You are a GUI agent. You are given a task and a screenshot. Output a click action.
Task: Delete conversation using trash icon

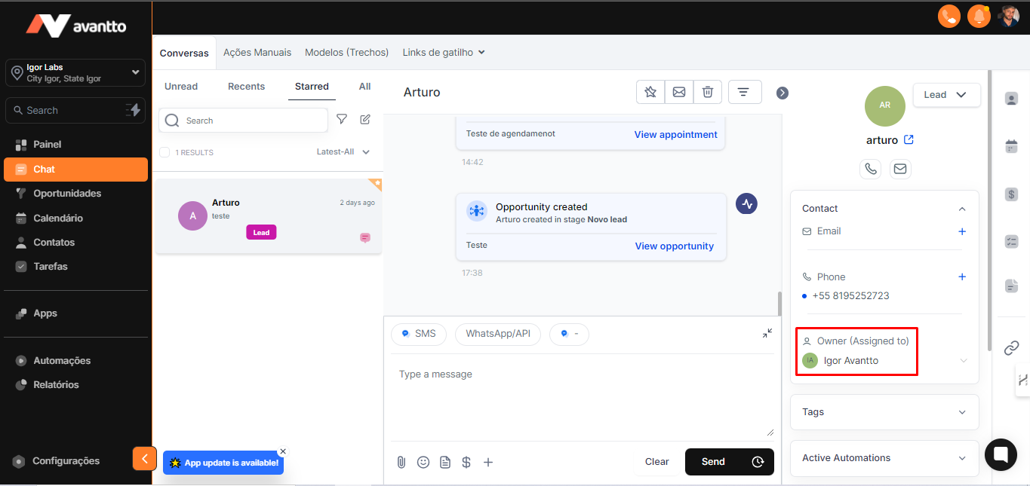click(x=708, y=92)
